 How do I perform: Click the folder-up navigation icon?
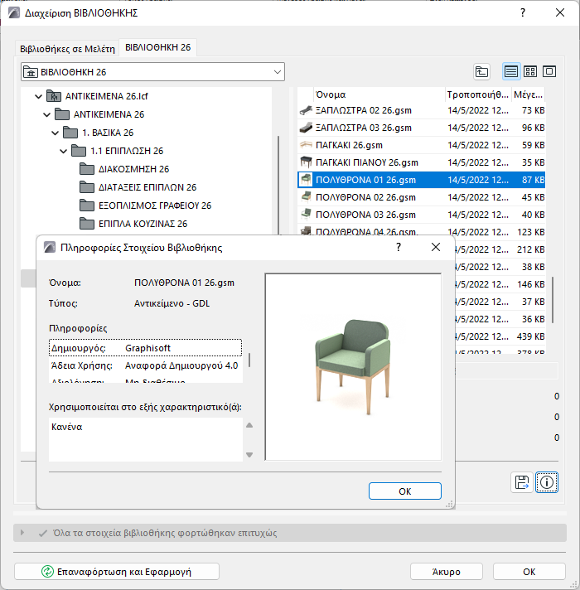coord(481,71)
